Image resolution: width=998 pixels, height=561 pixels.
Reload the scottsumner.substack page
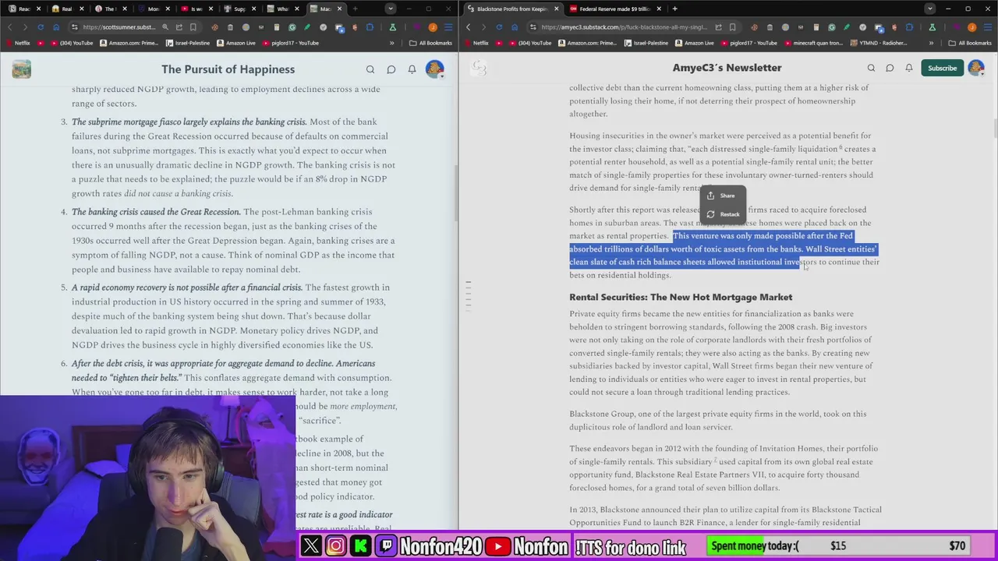click(41, 27)
